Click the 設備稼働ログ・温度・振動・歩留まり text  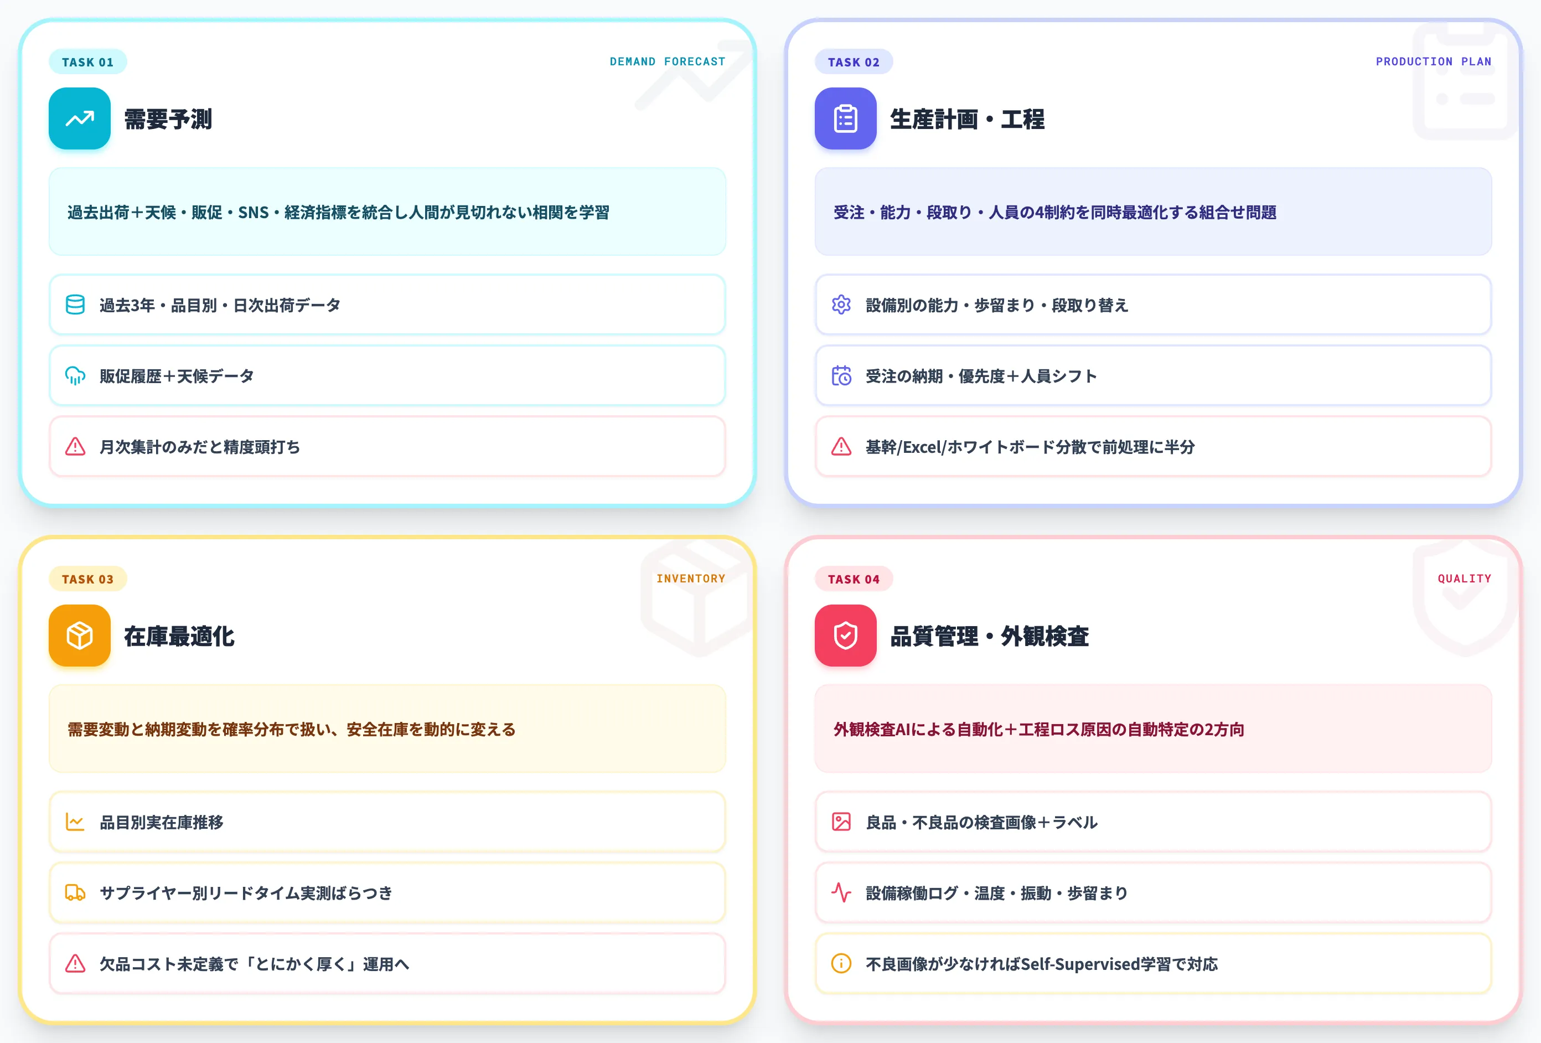click(x=996, y=893)
